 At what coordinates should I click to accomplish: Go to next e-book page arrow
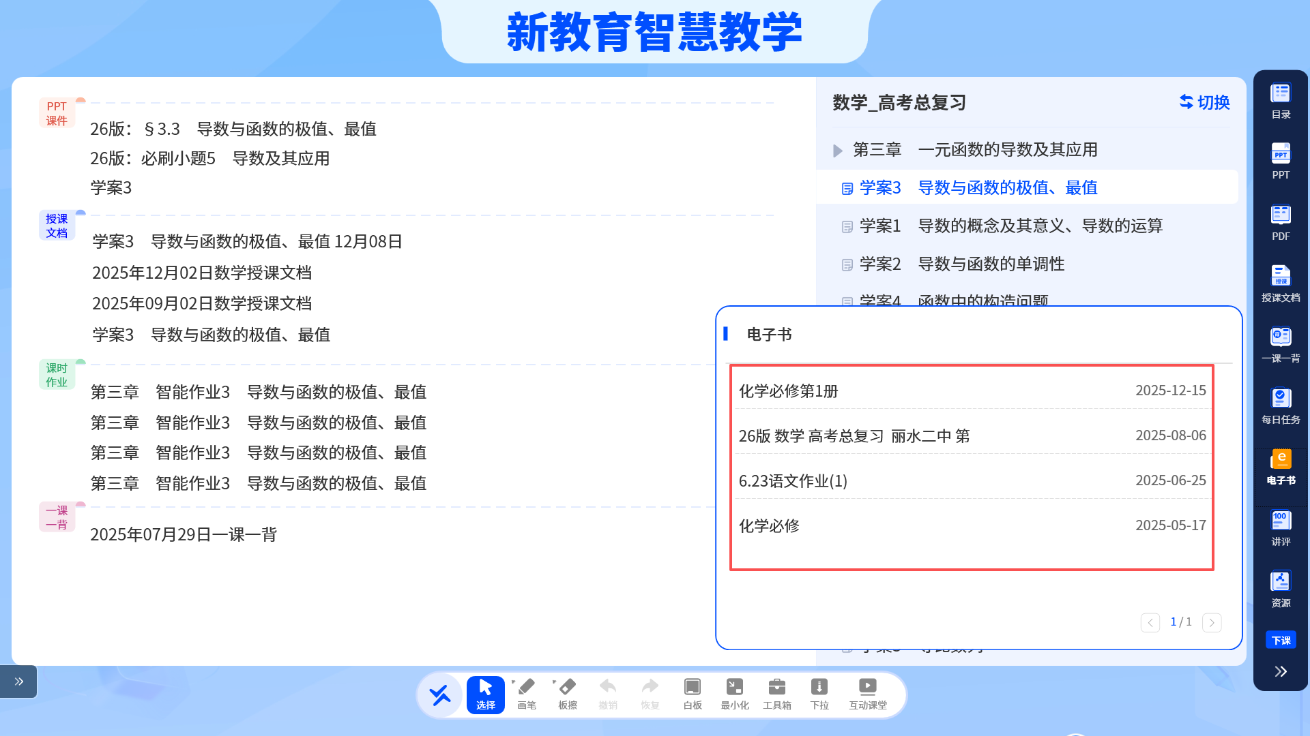click(x=1212, y=622)
